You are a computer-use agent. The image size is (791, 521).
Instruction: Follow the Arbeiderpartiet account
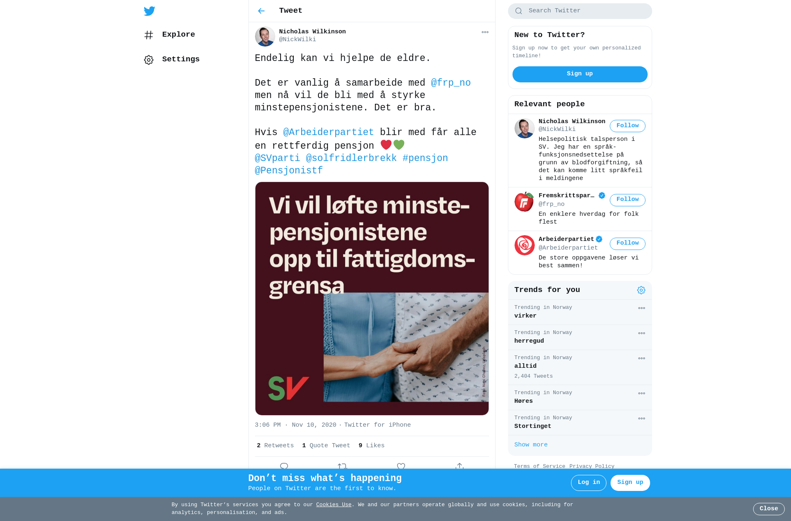coord(627,243)
